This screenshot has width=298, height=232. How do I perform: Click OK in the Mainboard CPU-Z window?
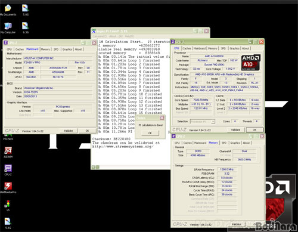coord(87,131)
